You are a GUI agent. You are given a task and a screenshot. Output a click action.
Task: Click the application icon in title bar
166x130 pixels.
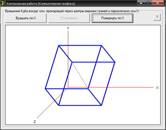tap(3, 4)
